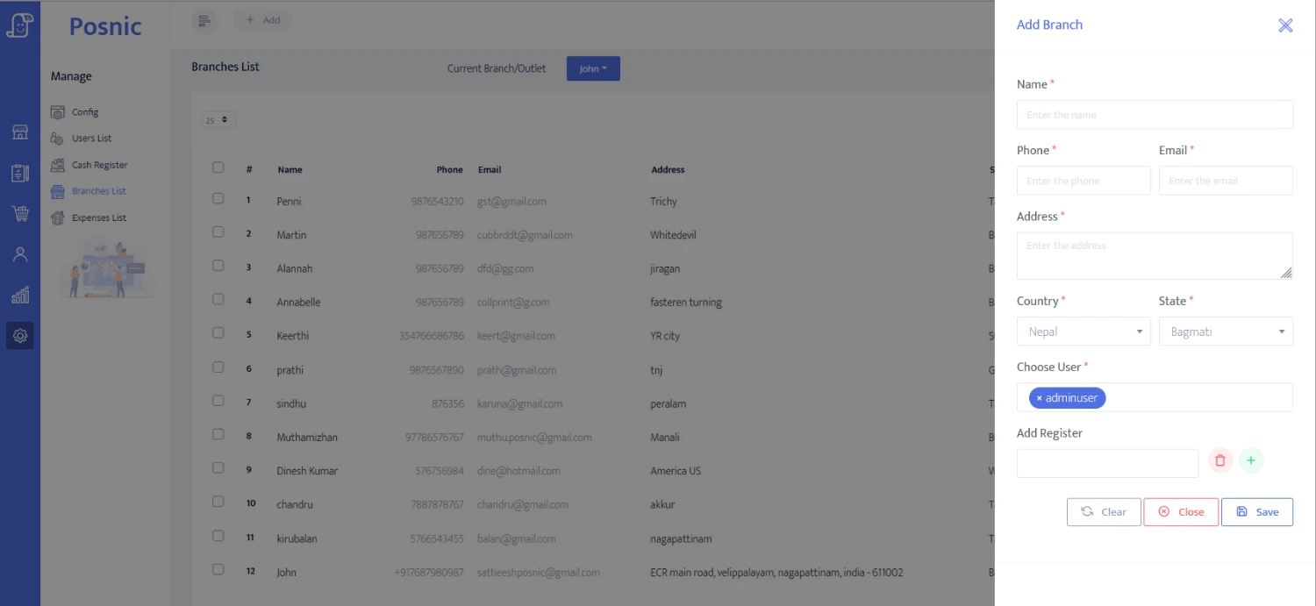Screen dimensions: 1316x606
Task: Open the user profile sidebar icon
Action: [x=20, y=254]
